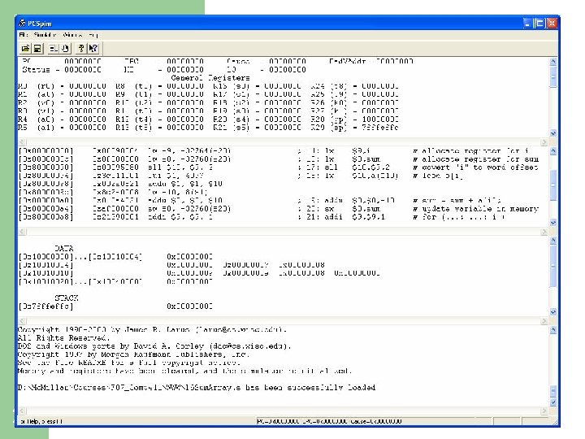The image size is (585, 439).
Task: Click comment "# allocate register for i"
Action: [470, 151]
